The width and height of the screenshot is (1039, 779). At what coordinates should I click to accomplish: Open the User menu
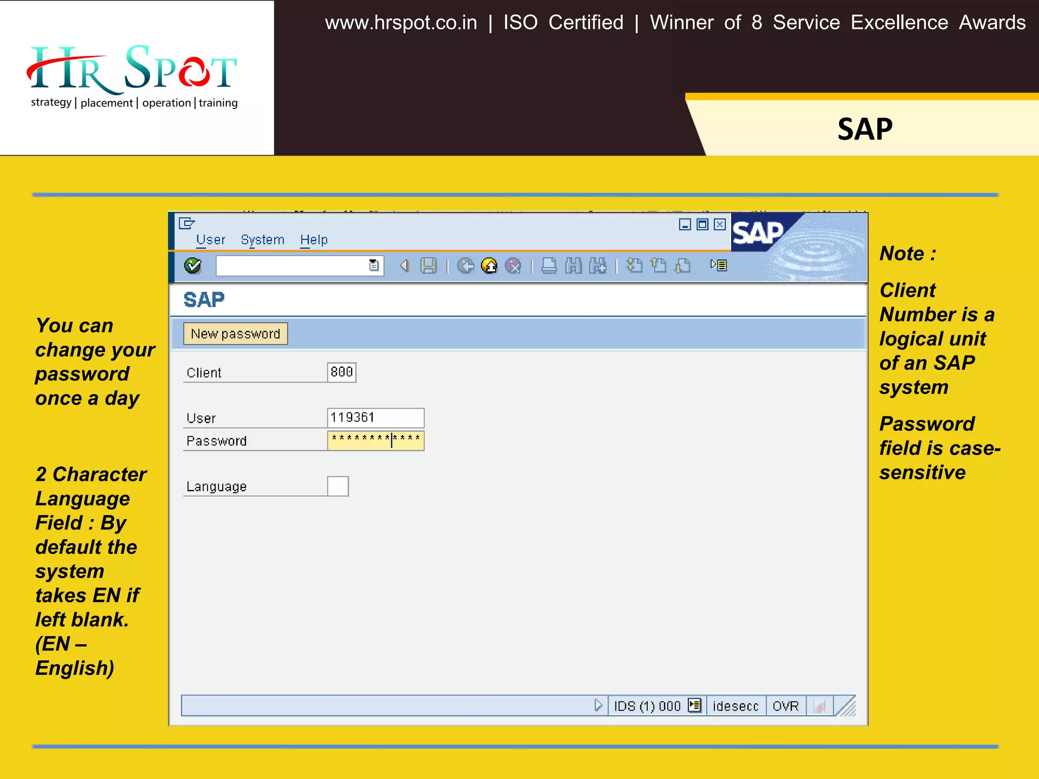tap(211, 239)
